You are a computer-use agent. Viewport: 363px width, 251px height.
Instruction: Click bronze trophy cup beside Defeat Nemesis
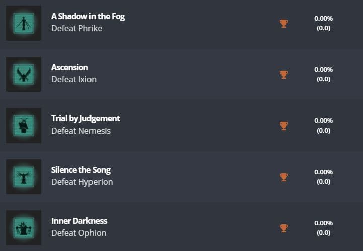coord(284,125)
